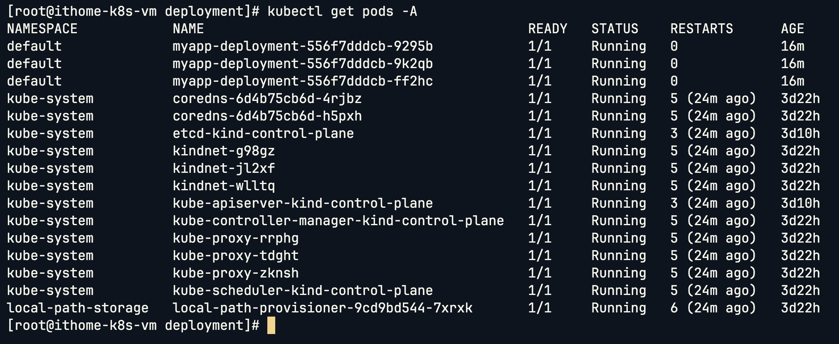This screenshot has height=344, width=839.
Task: Click the AGE column header
Action: [x=792, y=29]
